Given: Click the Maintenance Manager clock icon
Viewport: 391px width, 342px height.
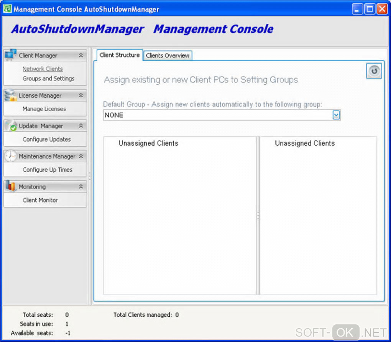Looking at the screenshot, I should pos(11,156).
